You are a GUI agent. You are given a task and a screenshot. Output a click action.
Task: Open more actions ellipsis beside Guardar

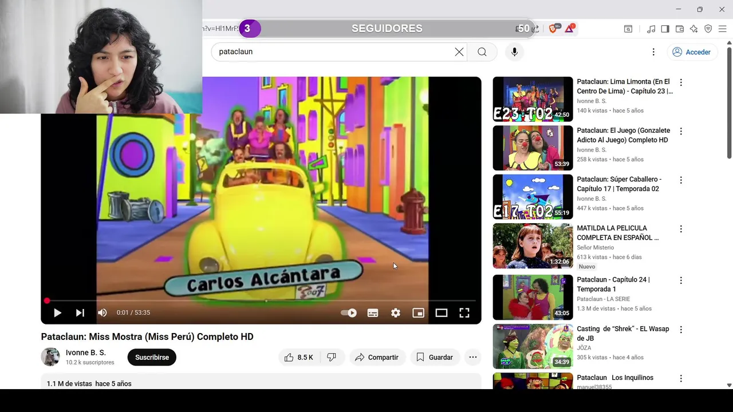473,357
